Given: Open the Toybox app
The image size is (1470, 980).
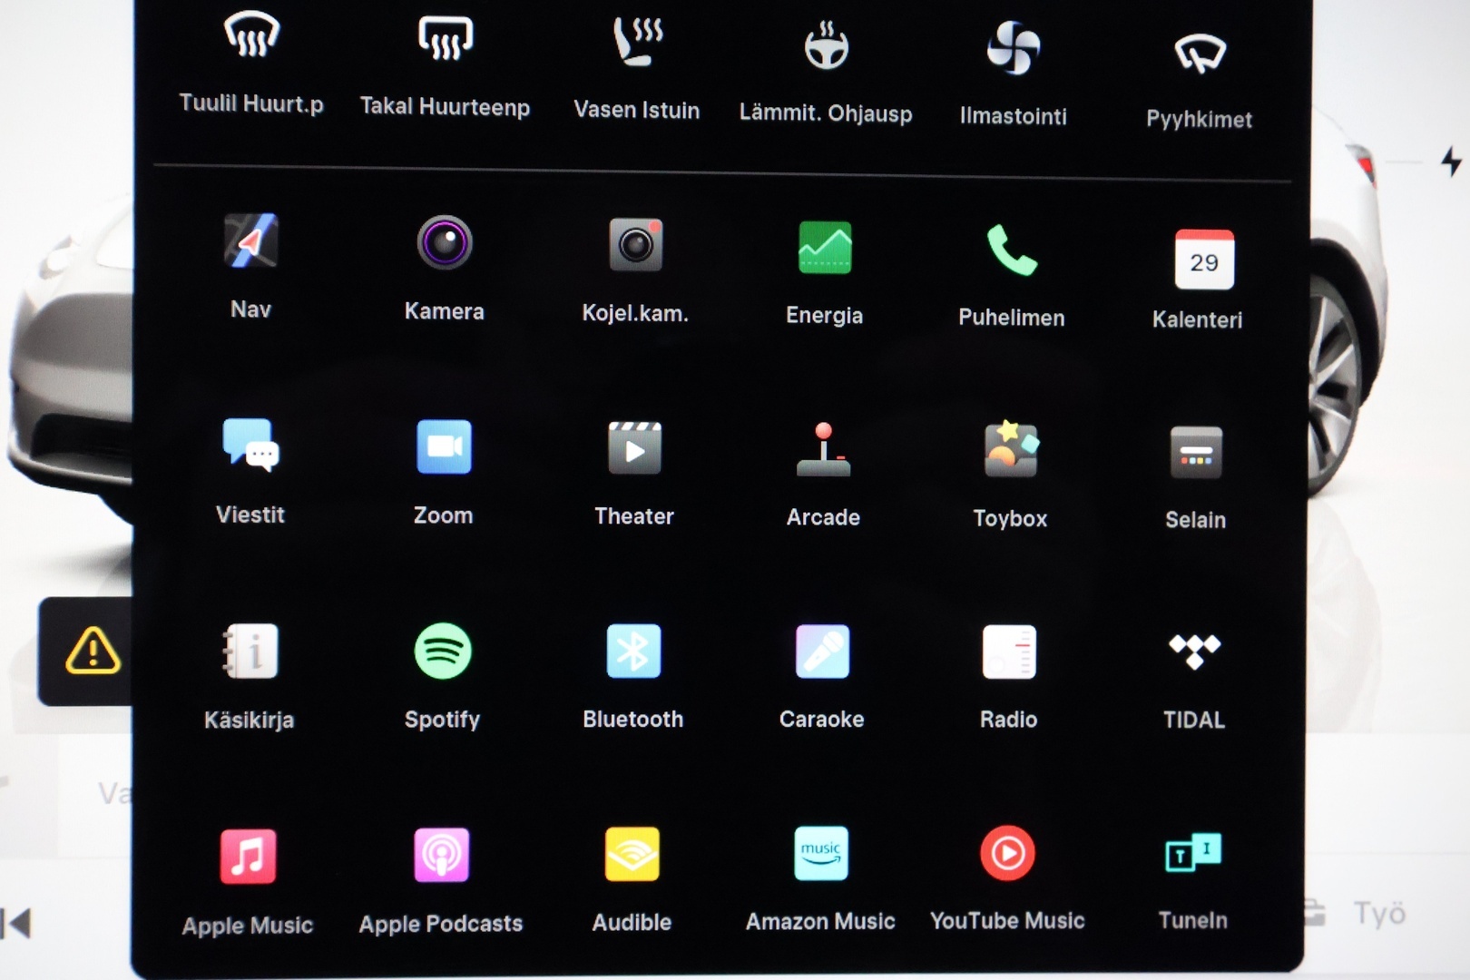Looking at the screenshot, I should tap(1011, 449).
